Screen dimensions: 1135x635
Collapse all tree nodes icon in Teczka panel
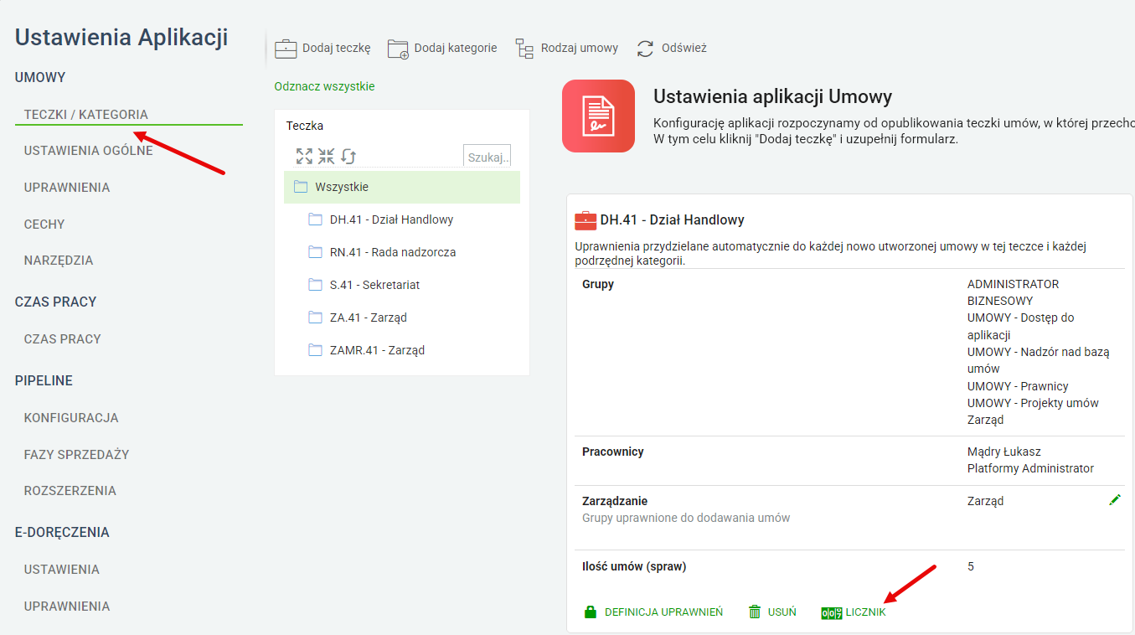326,156
